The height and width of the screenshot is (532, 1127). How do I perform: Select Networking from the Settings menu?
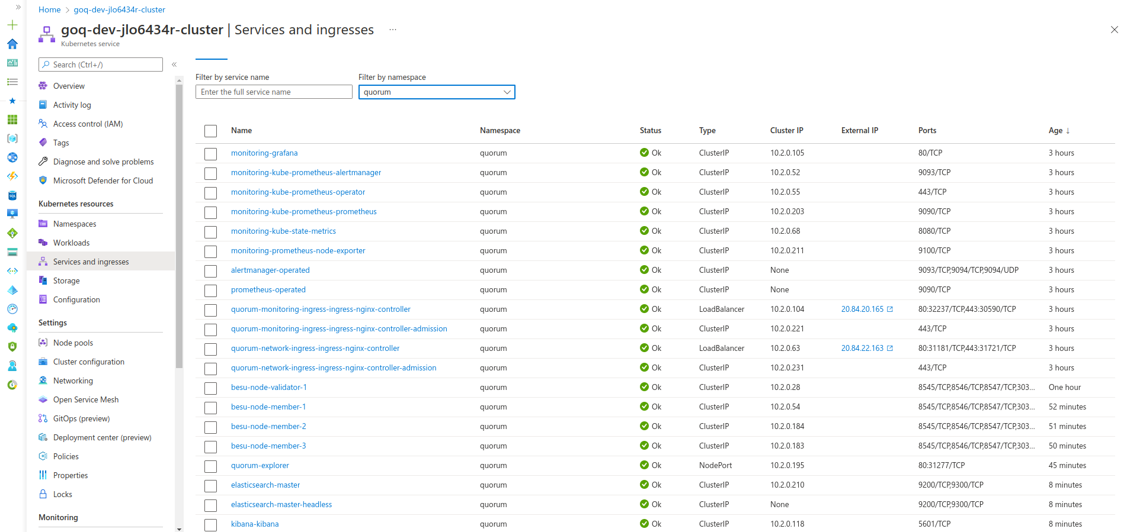[x=73, y=381]
